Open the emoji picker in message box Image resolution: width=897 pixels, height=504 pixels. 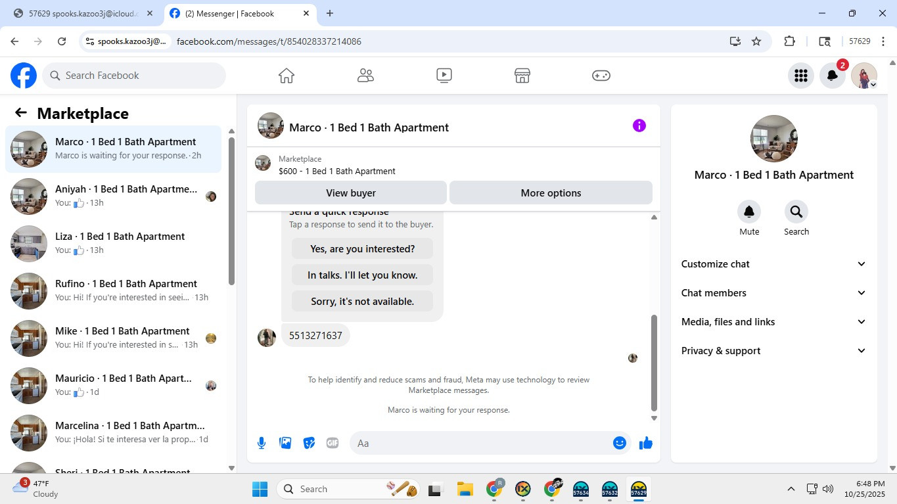click(x=619, y=443)
